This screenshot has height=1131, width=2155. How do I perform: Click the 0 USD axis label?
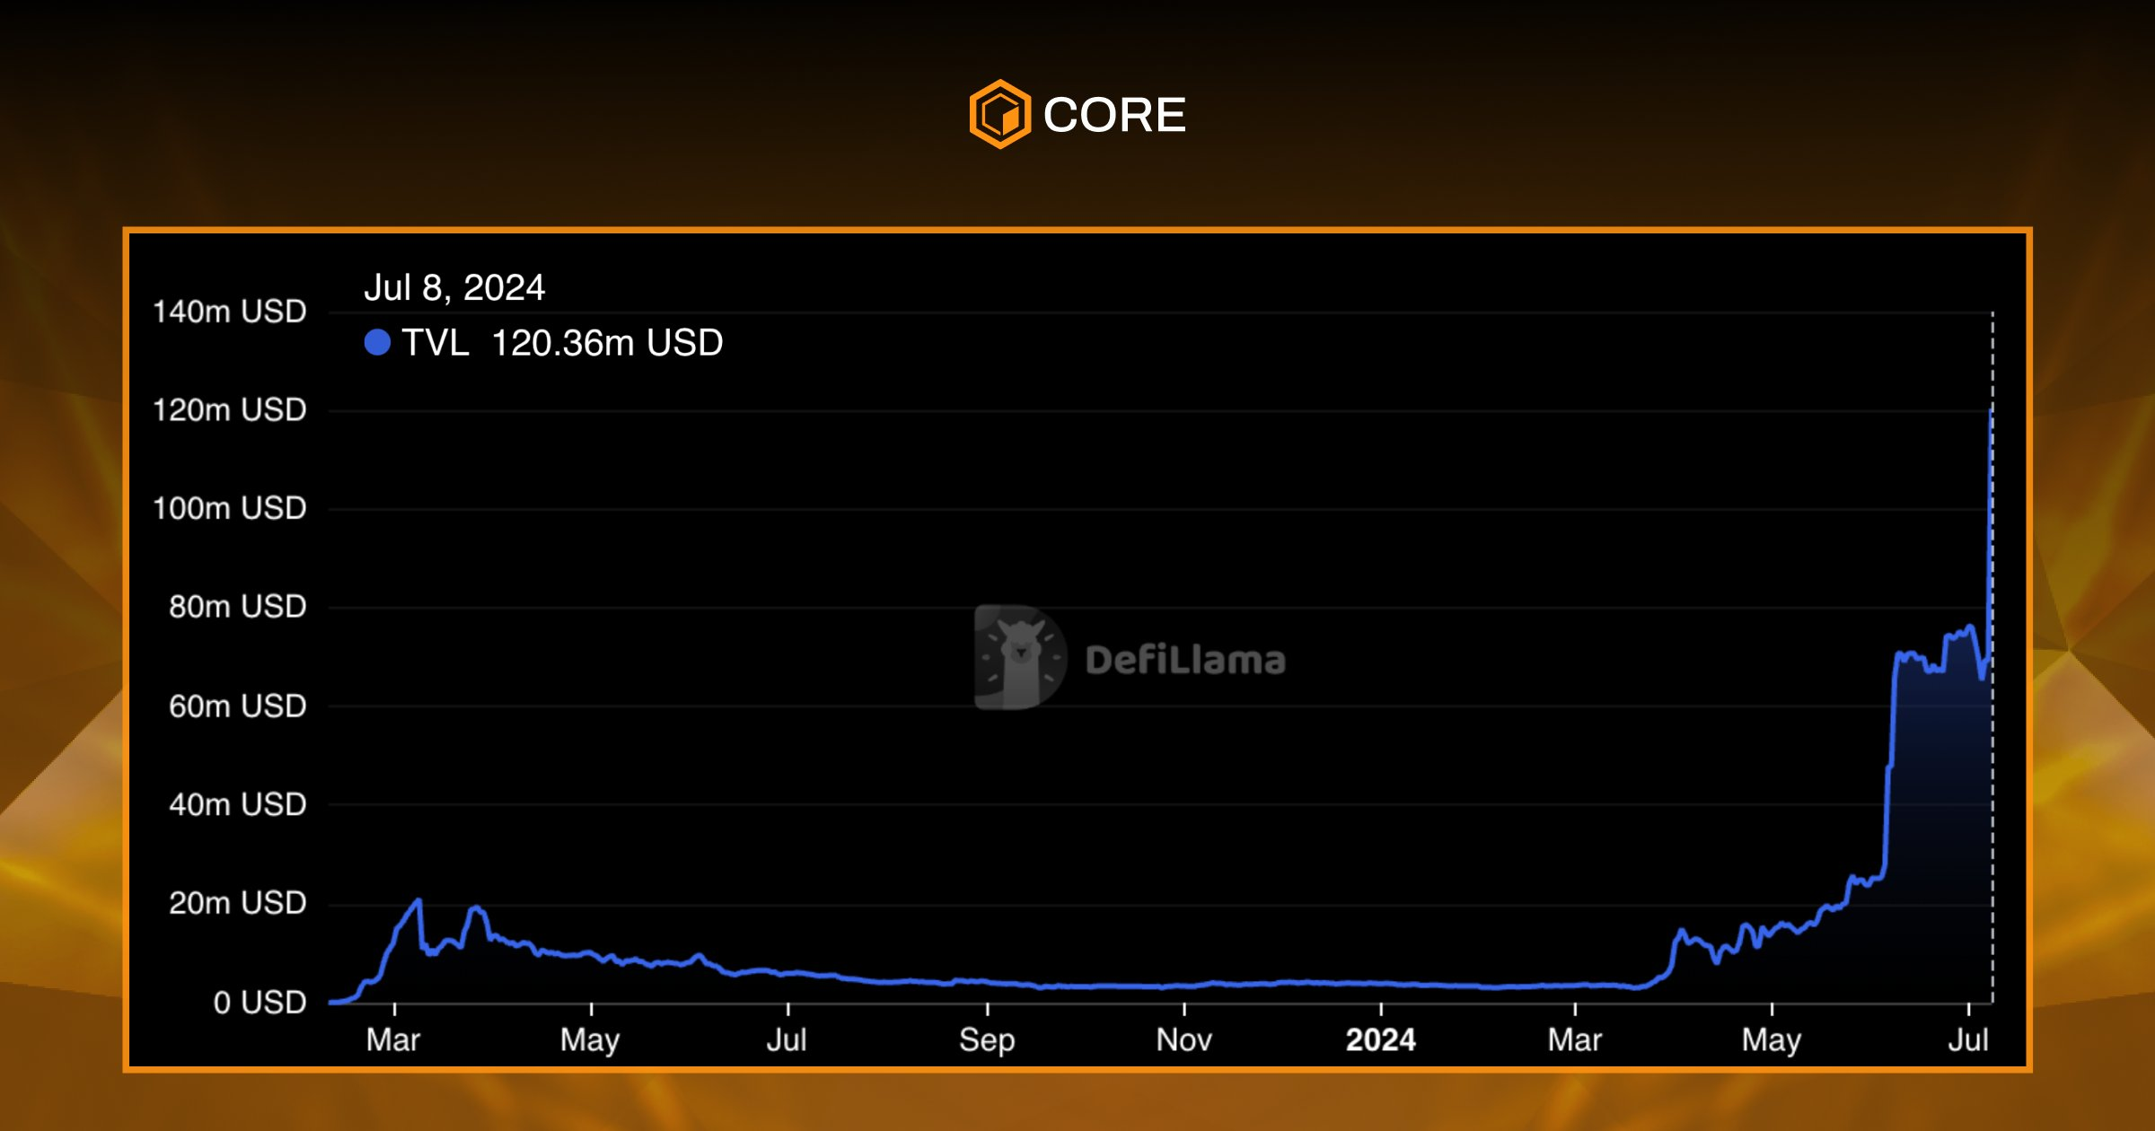tap(259, 1002)
